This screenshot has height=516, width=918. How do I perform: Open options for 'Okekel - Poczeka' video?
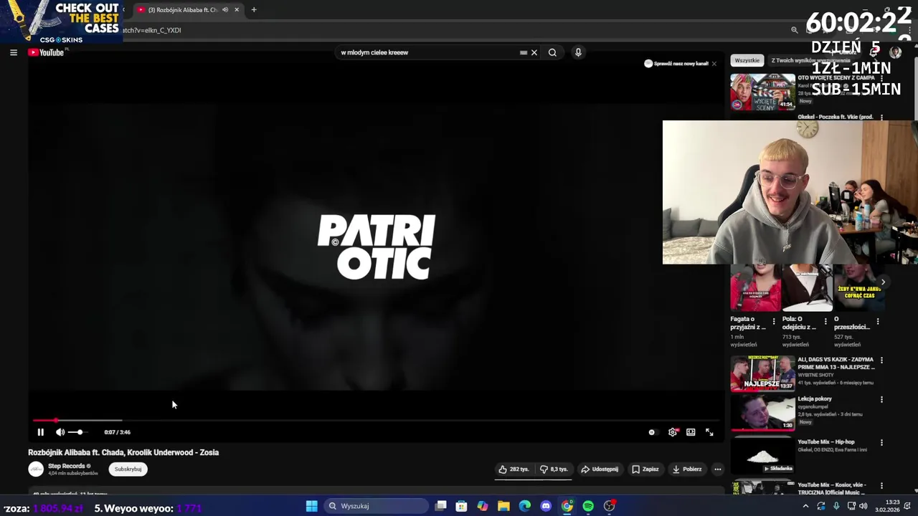click(881, 117)
